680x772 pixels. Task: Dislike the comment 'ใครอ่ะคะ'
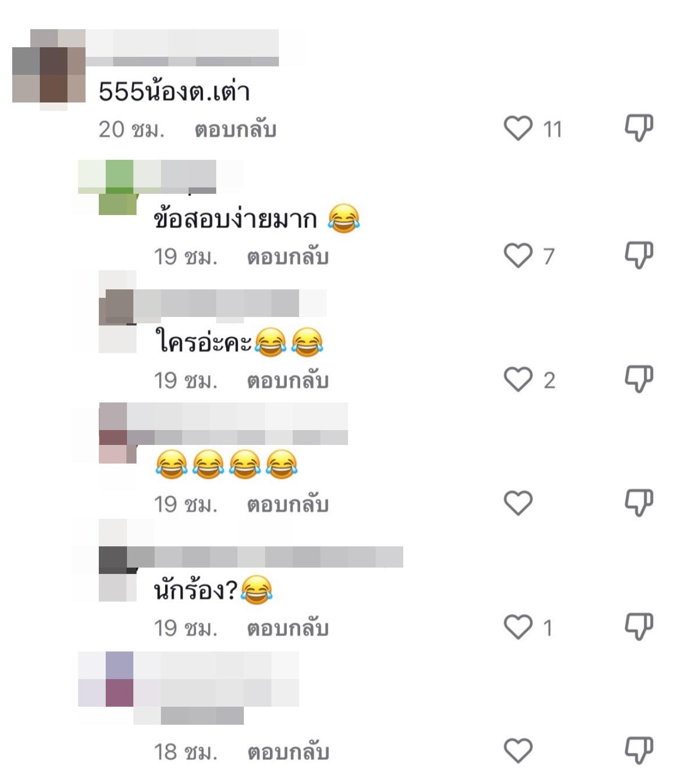pyautogui.click(x=638, y=379)
